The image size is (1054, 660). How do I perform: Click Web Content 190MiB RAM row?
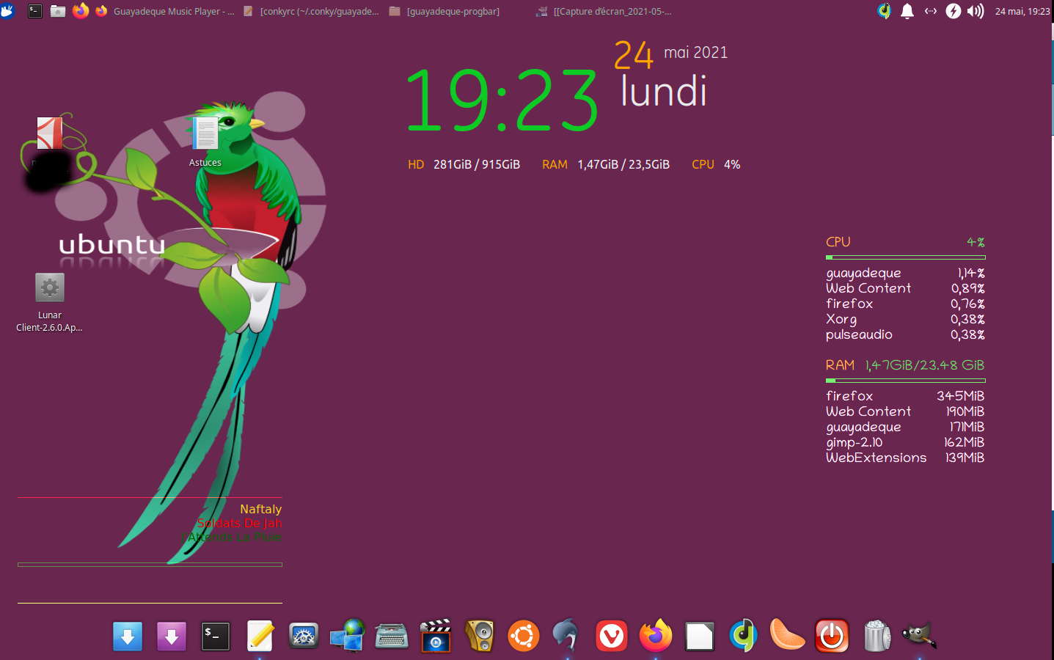click(x=905, y=411)
